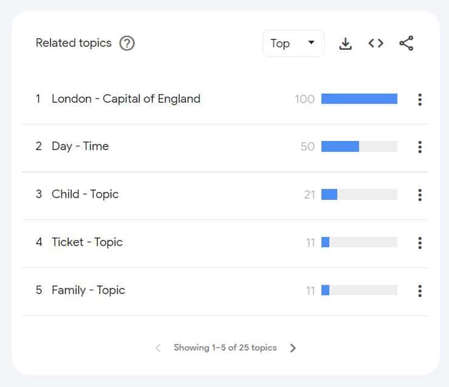Image resolution: width=449 pixels, height=387 pixels.
Task: Open more options for Child row
Action: [419, 195]
